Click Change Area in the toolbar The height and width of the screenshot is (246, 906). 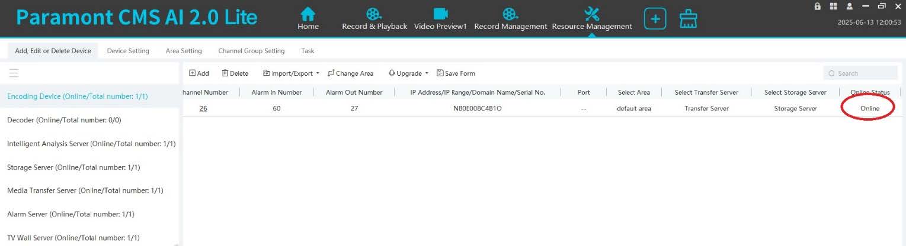(x=350, y=73)
